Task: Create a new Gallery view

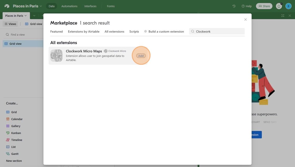Action: 16,126
